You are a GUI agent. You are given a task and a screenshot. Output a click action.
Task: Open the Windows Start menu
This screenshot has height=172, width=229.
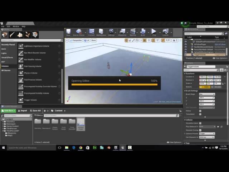(3, 148)
